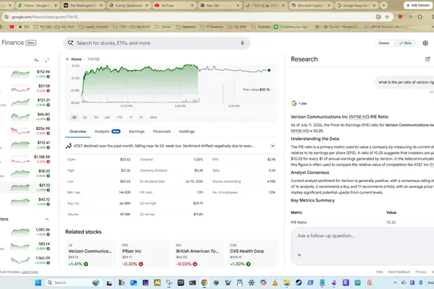Image resolution: width=434 pixels, height=289 pixels.
Task: Click the Learn more link
Action: tap(30, 272)
